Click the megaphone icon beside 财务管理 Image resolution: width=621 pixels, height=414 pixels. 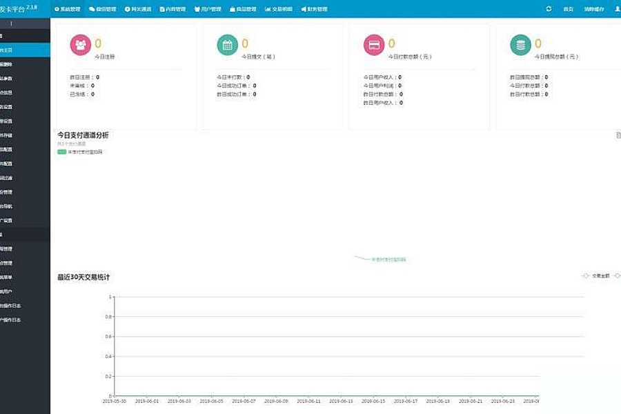pyautogui.click(x=304, y=9)
